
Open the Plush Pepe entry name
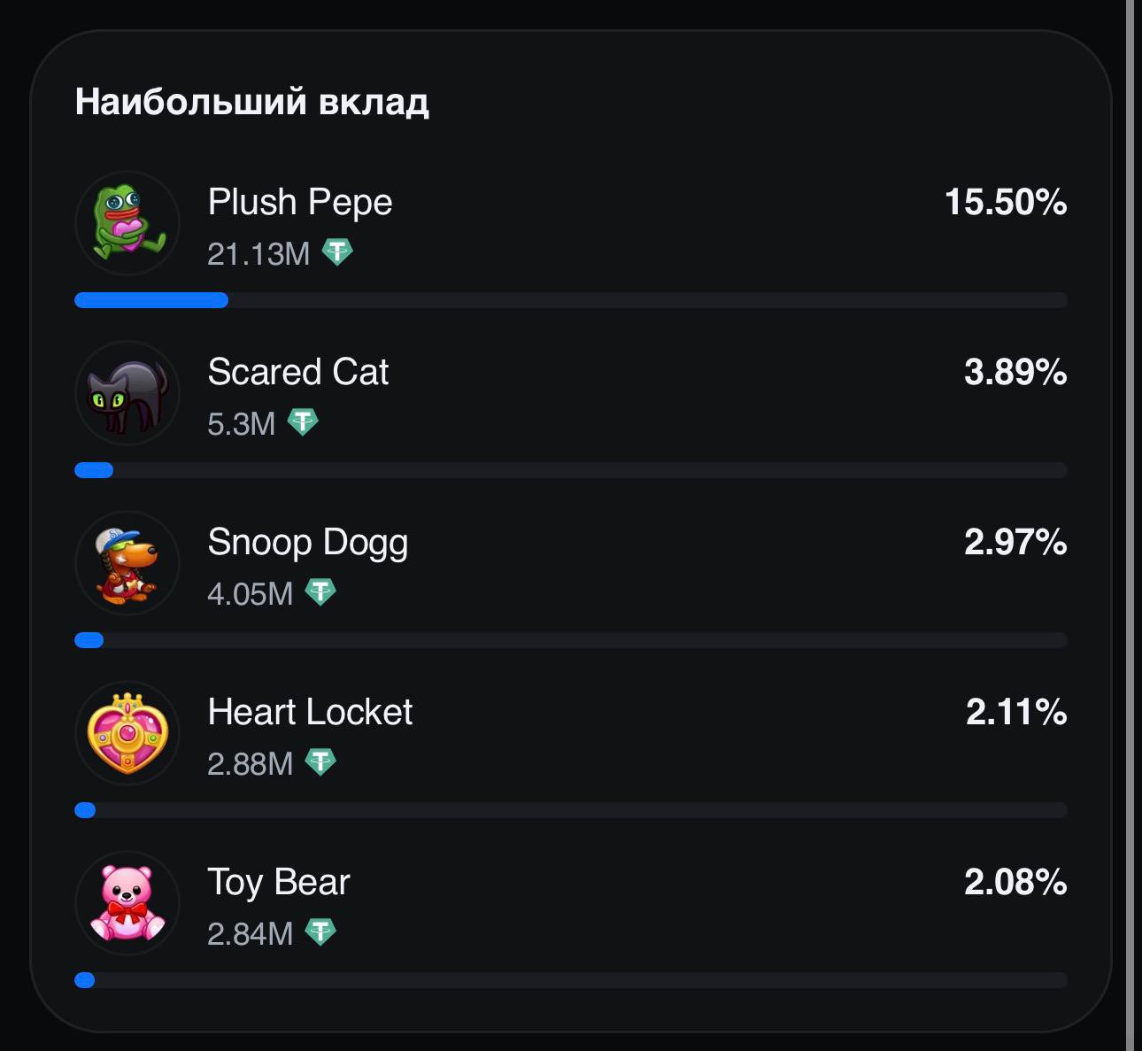click(300, 203)
